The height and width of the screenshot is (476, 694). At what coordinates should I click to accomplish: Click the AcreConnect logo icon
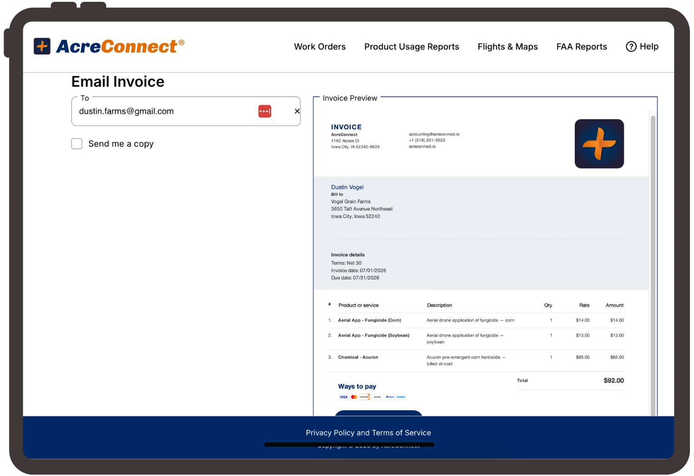[x=42, y=46]
